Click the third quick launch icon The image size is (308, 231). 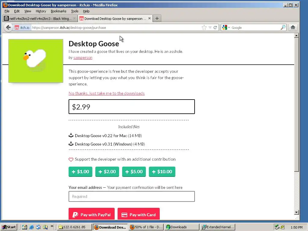point(38,227)
